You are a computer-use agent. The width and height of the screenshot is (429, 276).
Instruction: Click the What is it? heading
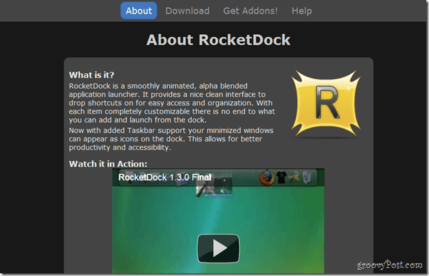(x=91, y=75)
